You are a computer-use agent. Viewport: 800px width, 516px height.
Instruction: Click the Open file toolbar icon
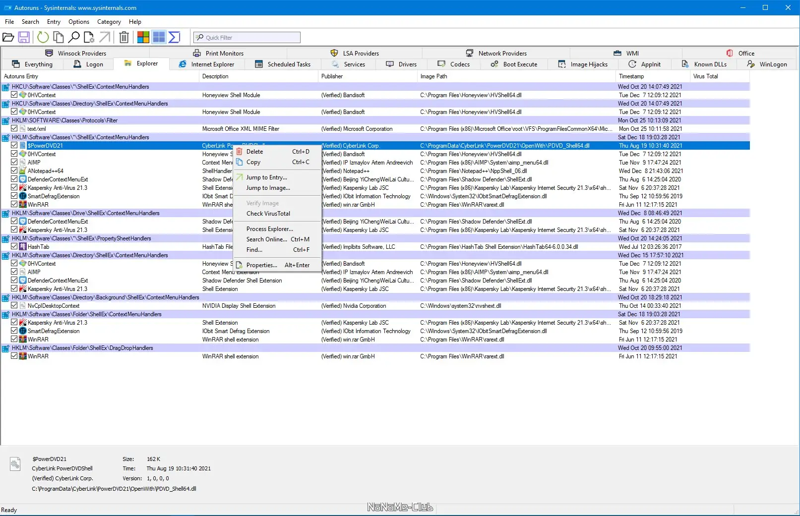coord(8,37)
